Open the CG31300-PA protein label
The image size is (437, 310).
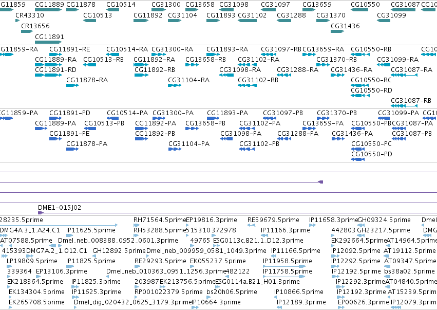(x=173, y=113)
